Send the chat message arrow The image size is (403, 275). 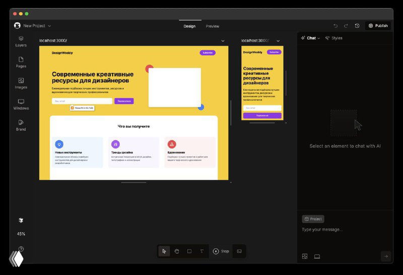(386, 256)
